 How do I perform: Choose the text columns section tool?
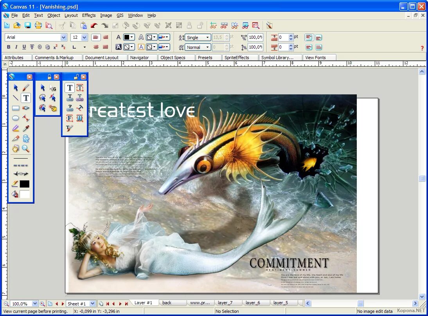(x=80, y=118)
